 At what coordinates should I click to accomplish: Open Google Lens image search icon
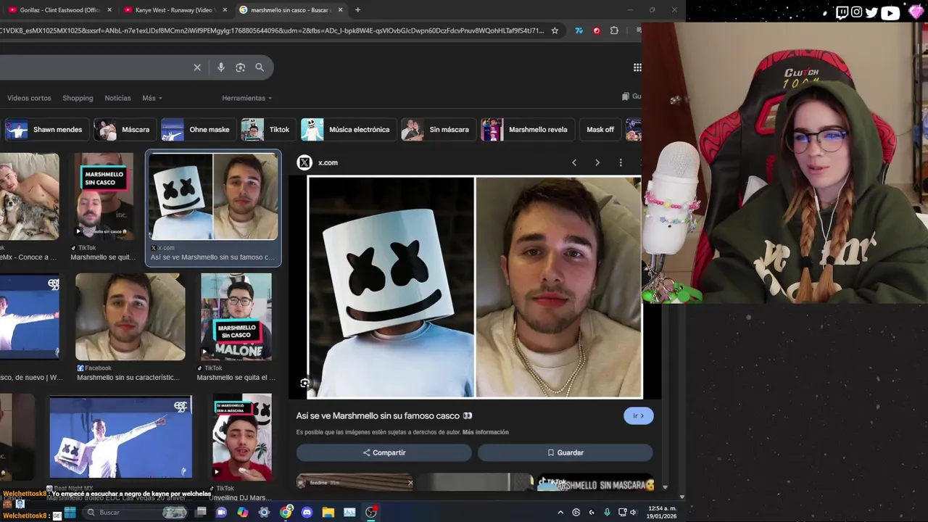(240, 67)
